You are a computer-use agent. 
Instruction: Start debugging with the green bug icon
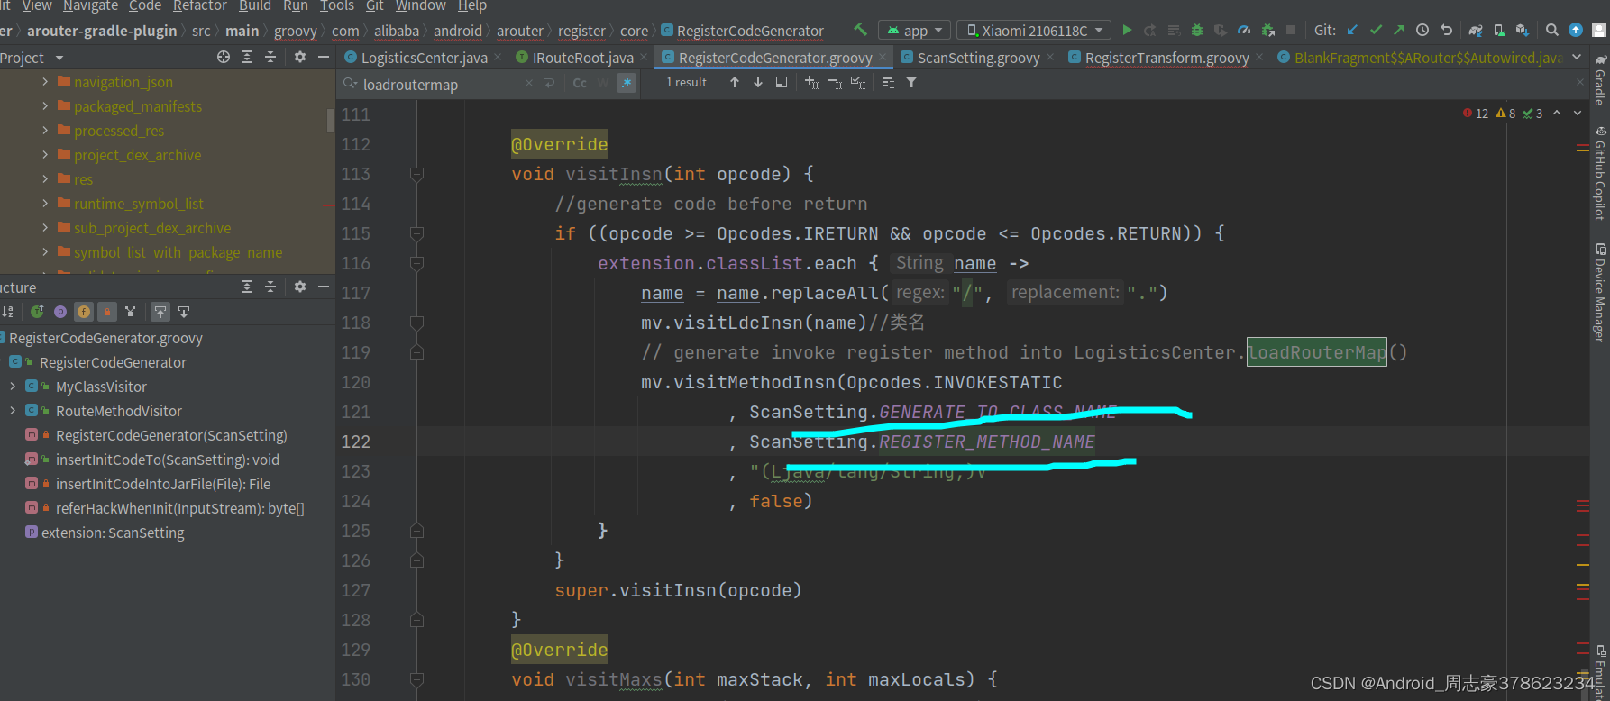[x=1197, y=30]
